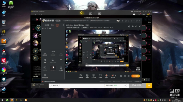Open NetEase Cloud Music desktop shortcut
The height and width of the screenshot is (102, 183).
click(4, 61)
